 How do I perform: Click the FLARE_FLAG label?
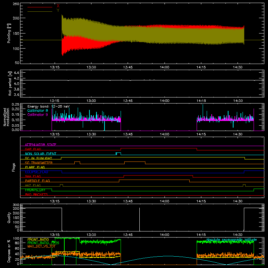coord(35,167)
